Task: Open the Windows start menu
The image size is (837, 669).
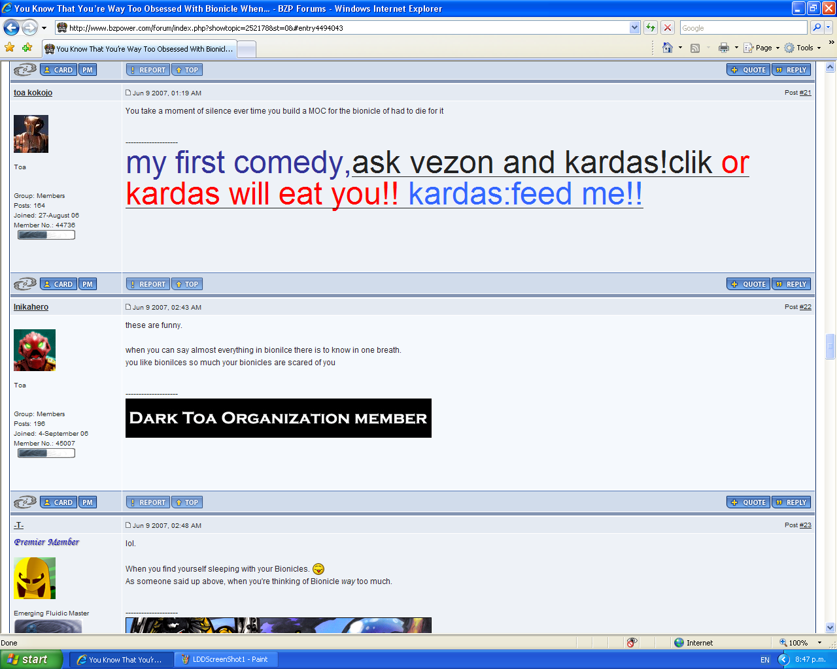Action: tap(31, 660)
